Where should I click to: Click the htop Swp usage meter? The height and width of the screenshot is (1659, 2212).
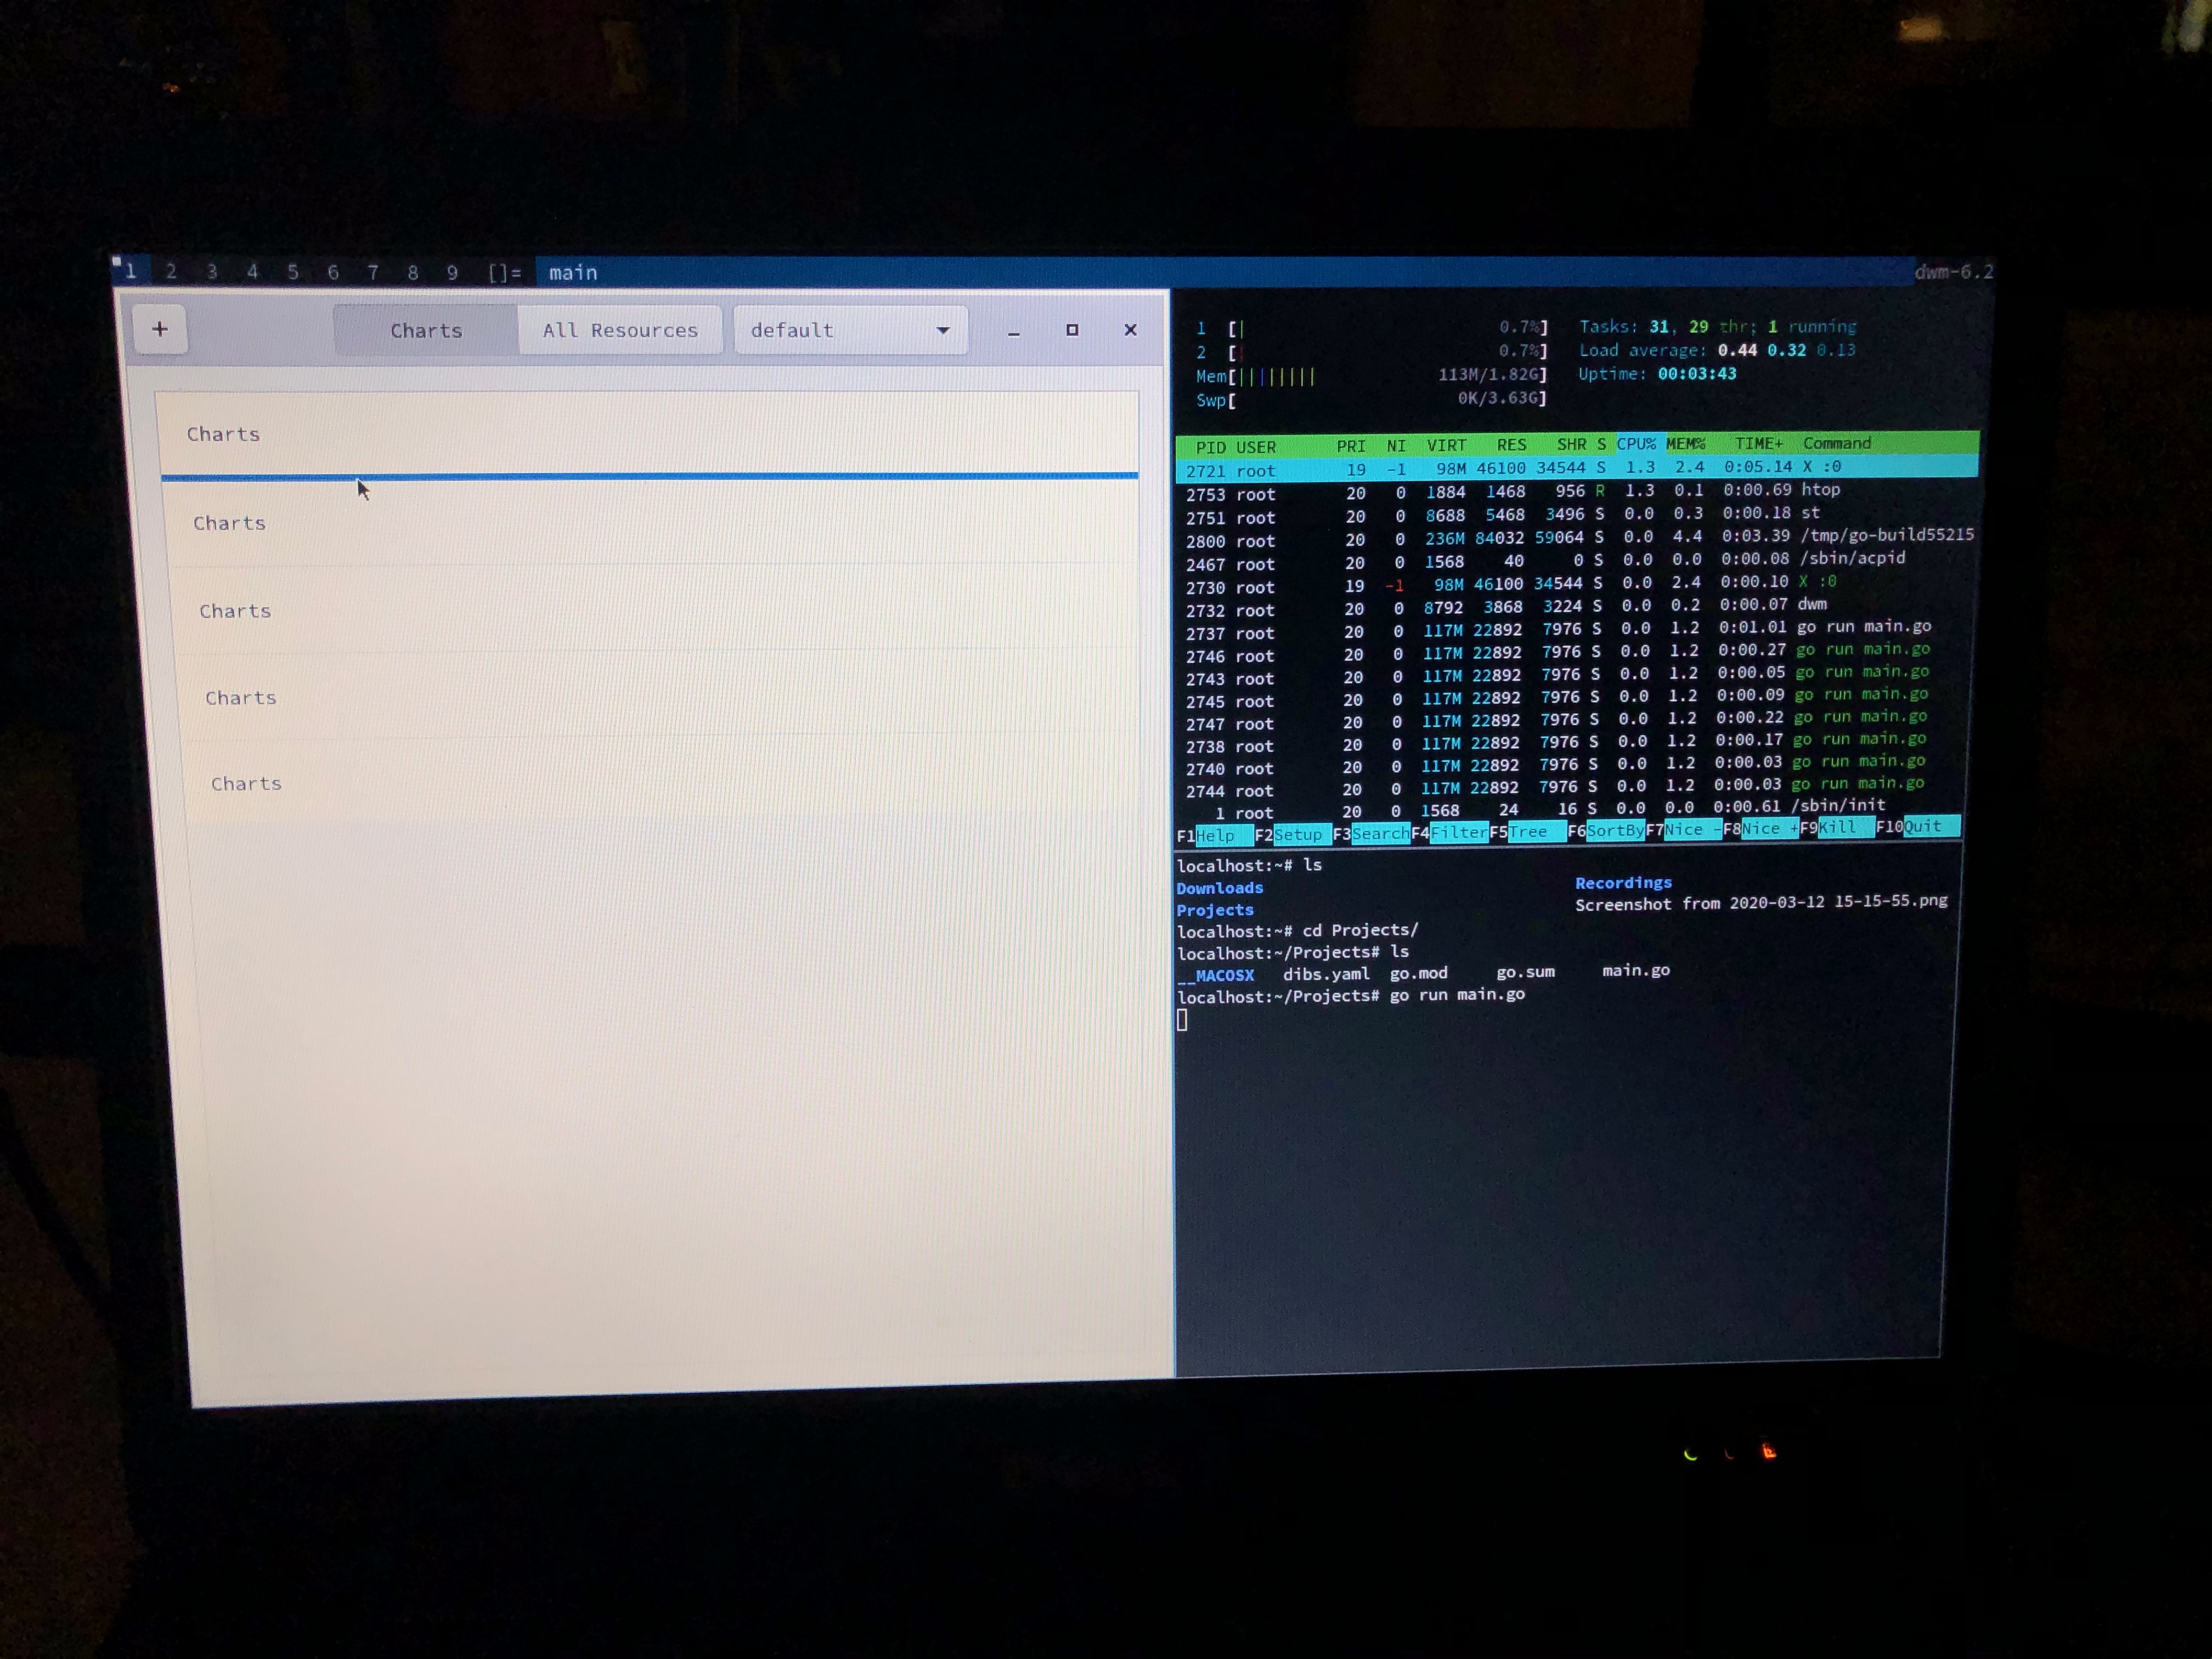coord(1371,399)
